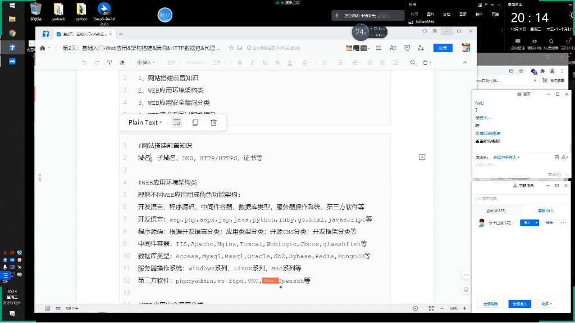Click the word count in status bar
The image size is (575, 323).
[x=72, y=308]
